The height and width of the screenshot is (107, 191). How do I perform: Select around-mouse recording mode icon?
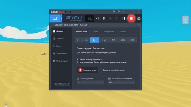104,40
